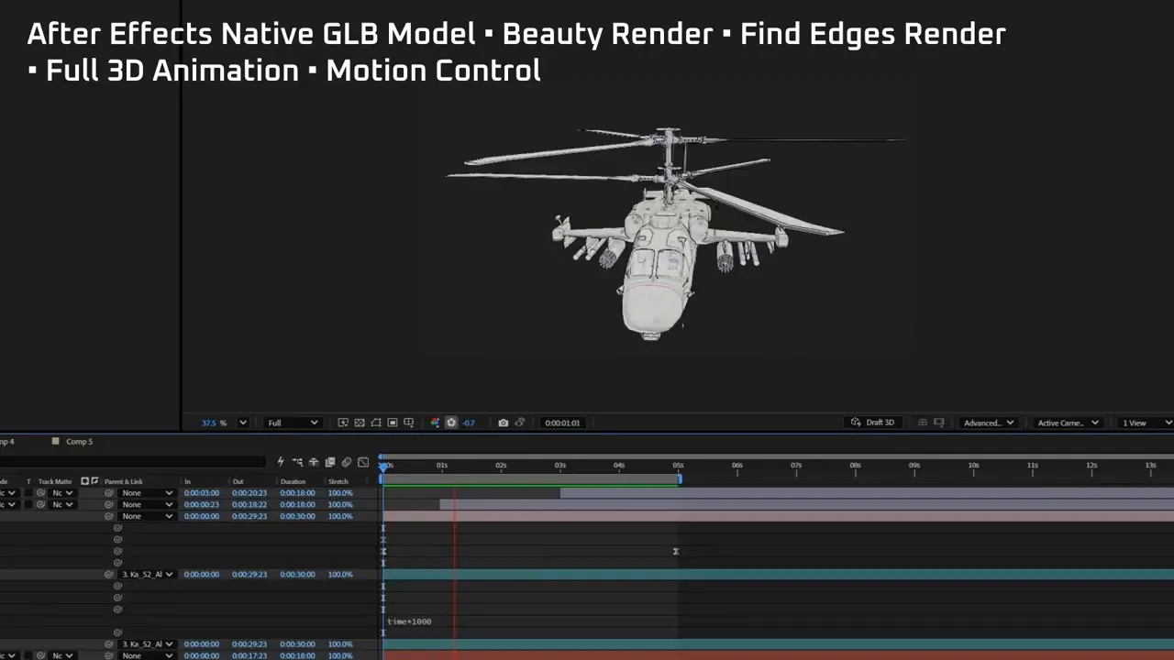This screenshot has width=1174, height=660.
Task: Open first row's Track Matte dropdown
Action: click(62, 493)
